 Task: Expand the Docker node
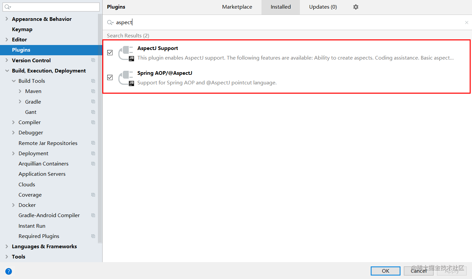13,205
